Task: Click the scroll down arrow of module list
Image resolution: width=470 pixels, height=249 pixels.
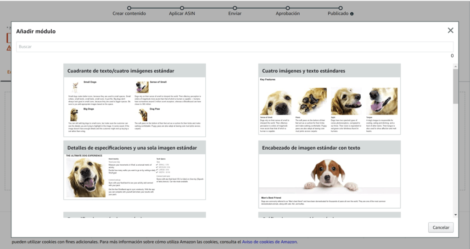Action: [455, 215]
